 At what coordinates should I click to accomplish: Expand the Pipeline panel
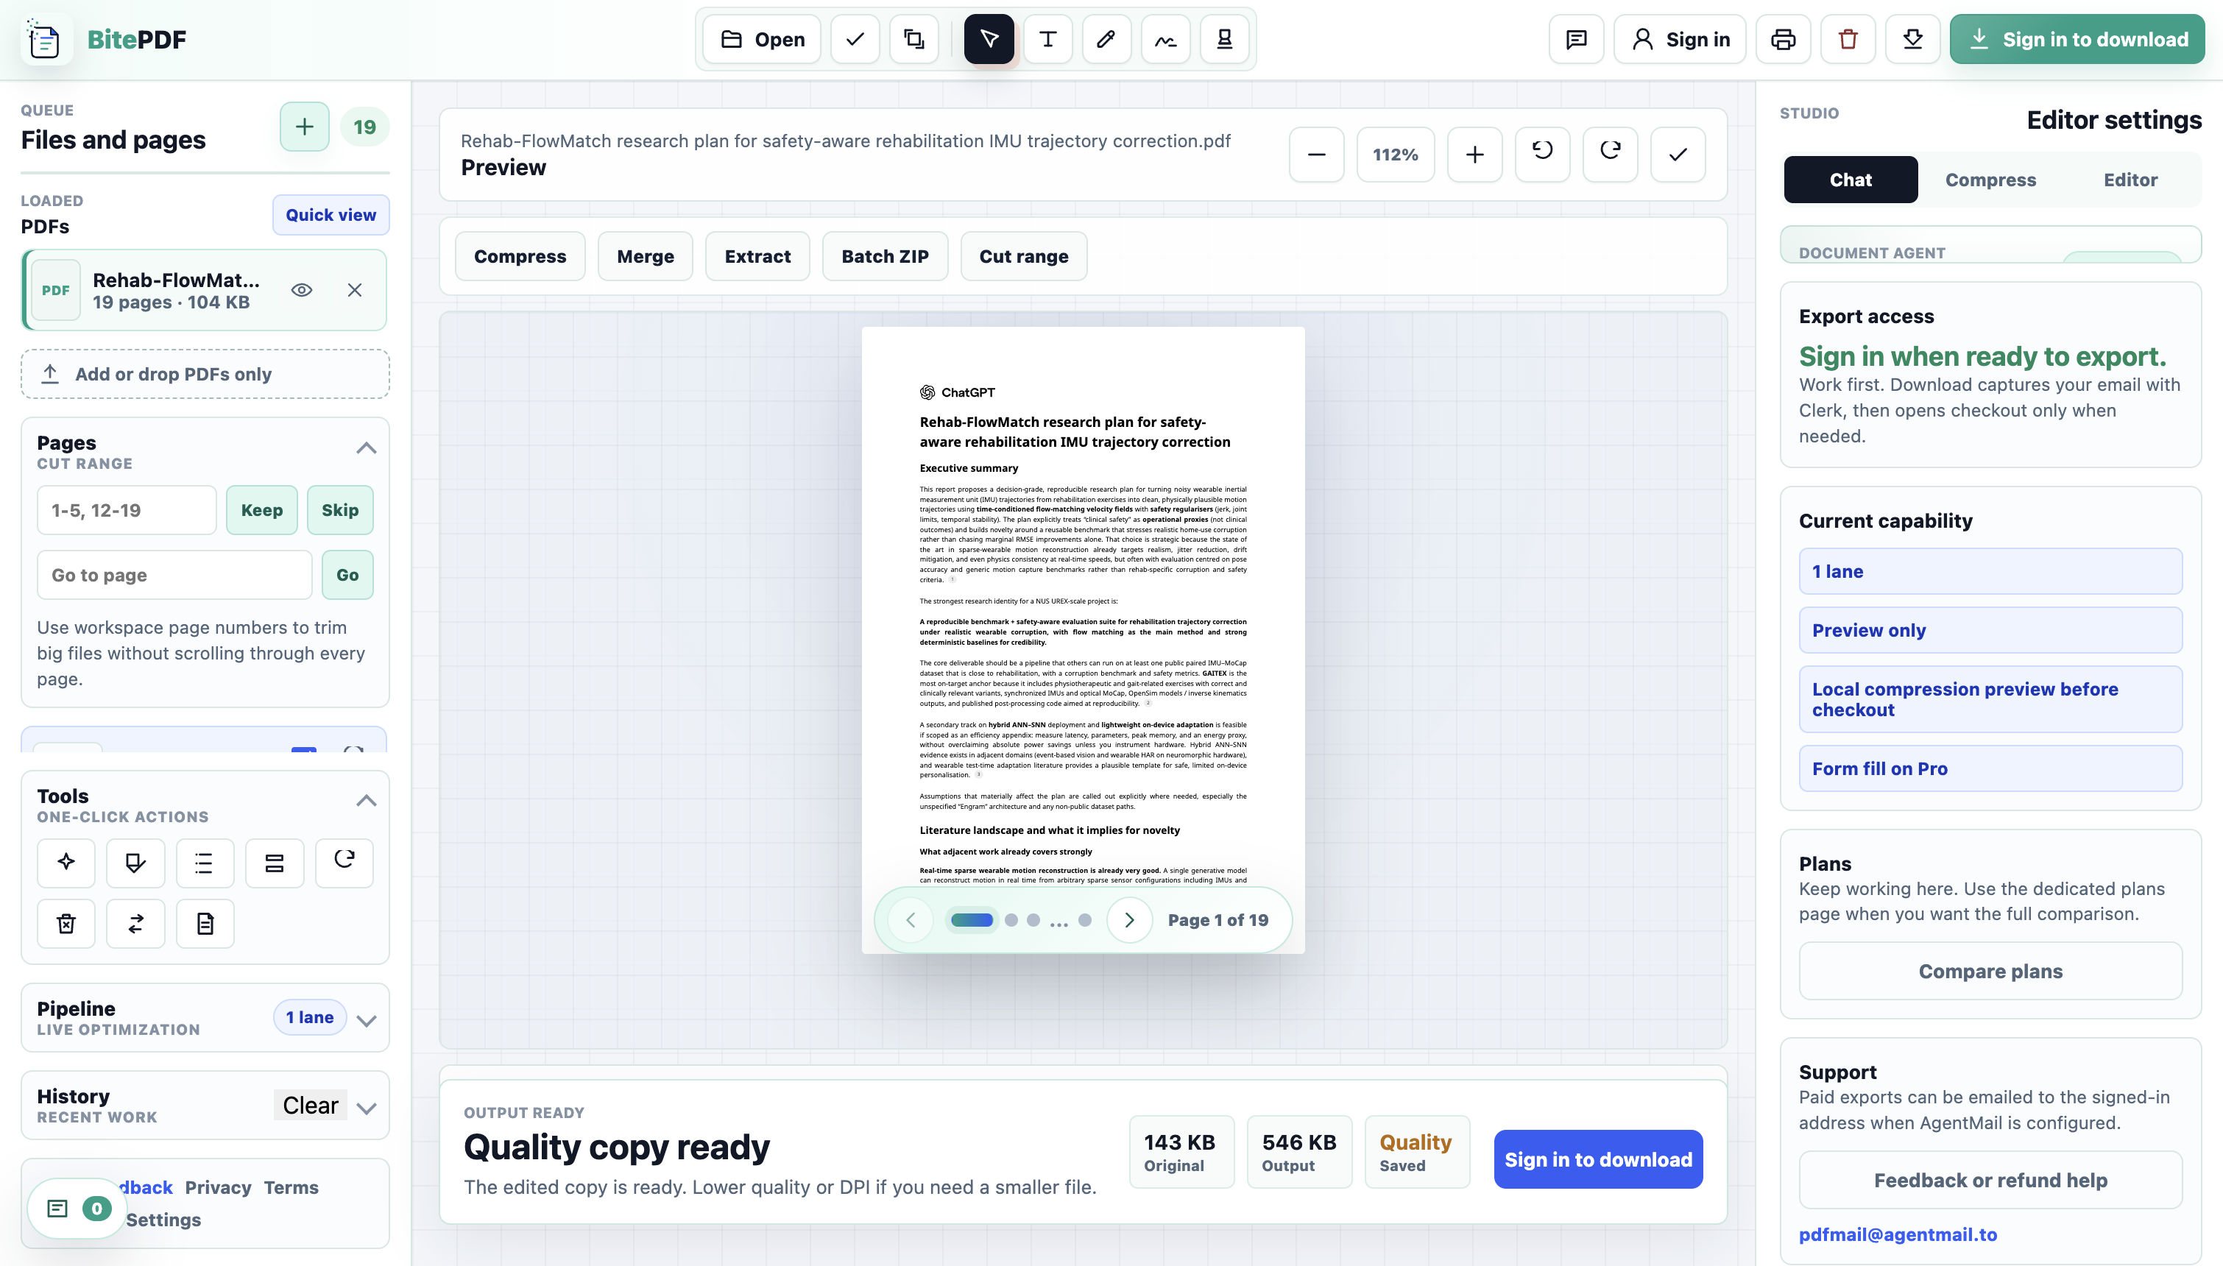point(366,1020)
